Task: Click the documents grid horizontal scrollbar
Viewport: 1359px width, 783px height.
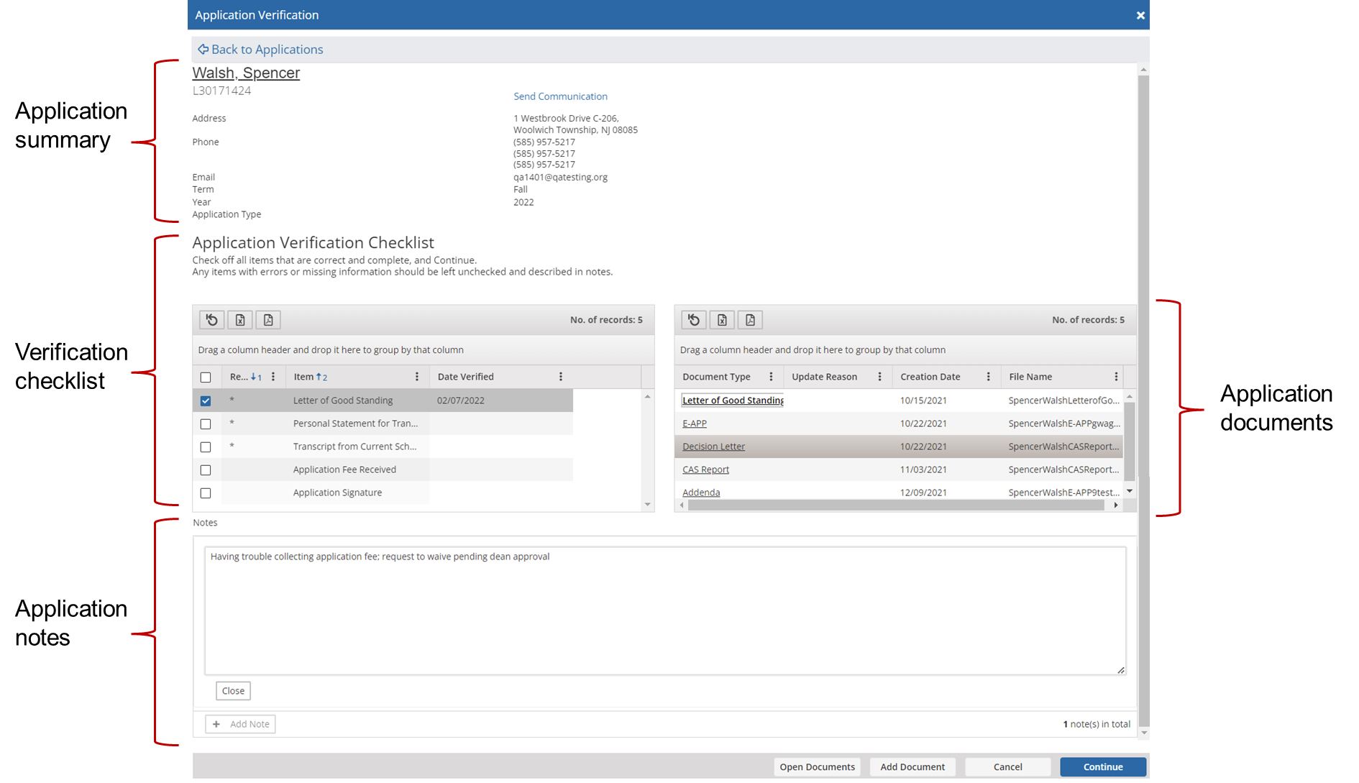Action: coord(896,505)
